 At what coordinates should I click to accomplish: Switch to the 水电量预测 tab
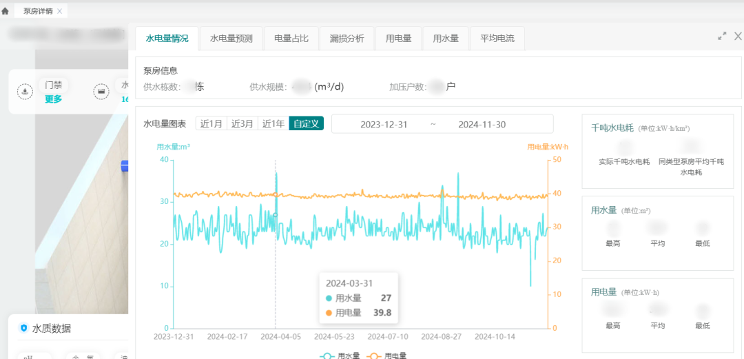click(x=231, y=39)
